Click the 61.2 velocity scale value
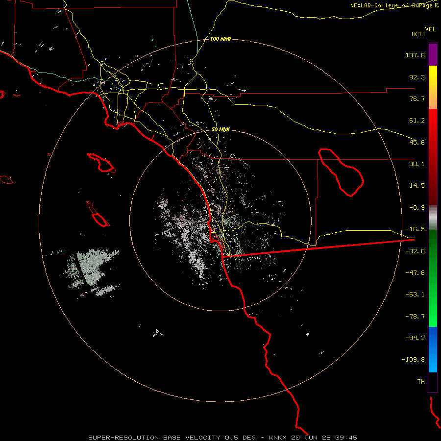This screenshot has width=441, height=441. click(x=417, y=121)
